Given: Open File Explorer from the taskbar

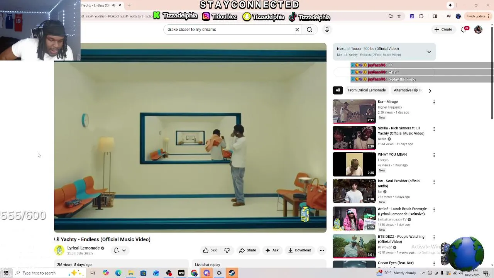Looking at the screenshot, I should coord(131,273).
